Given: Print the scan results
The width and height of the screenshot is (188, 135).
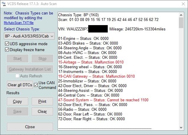Looking at the screenshot, I should 42,101.
